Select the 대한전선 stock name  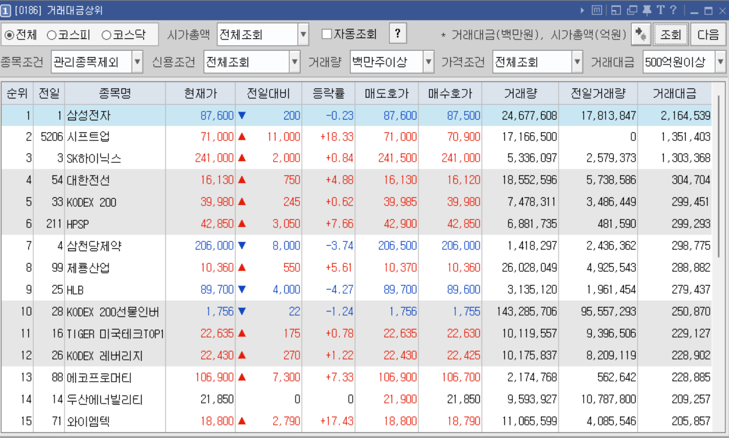tap(88, 180)
